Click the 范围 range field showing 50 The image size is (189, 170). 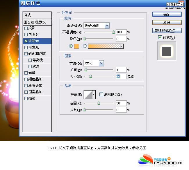click(x=121, y=103)
